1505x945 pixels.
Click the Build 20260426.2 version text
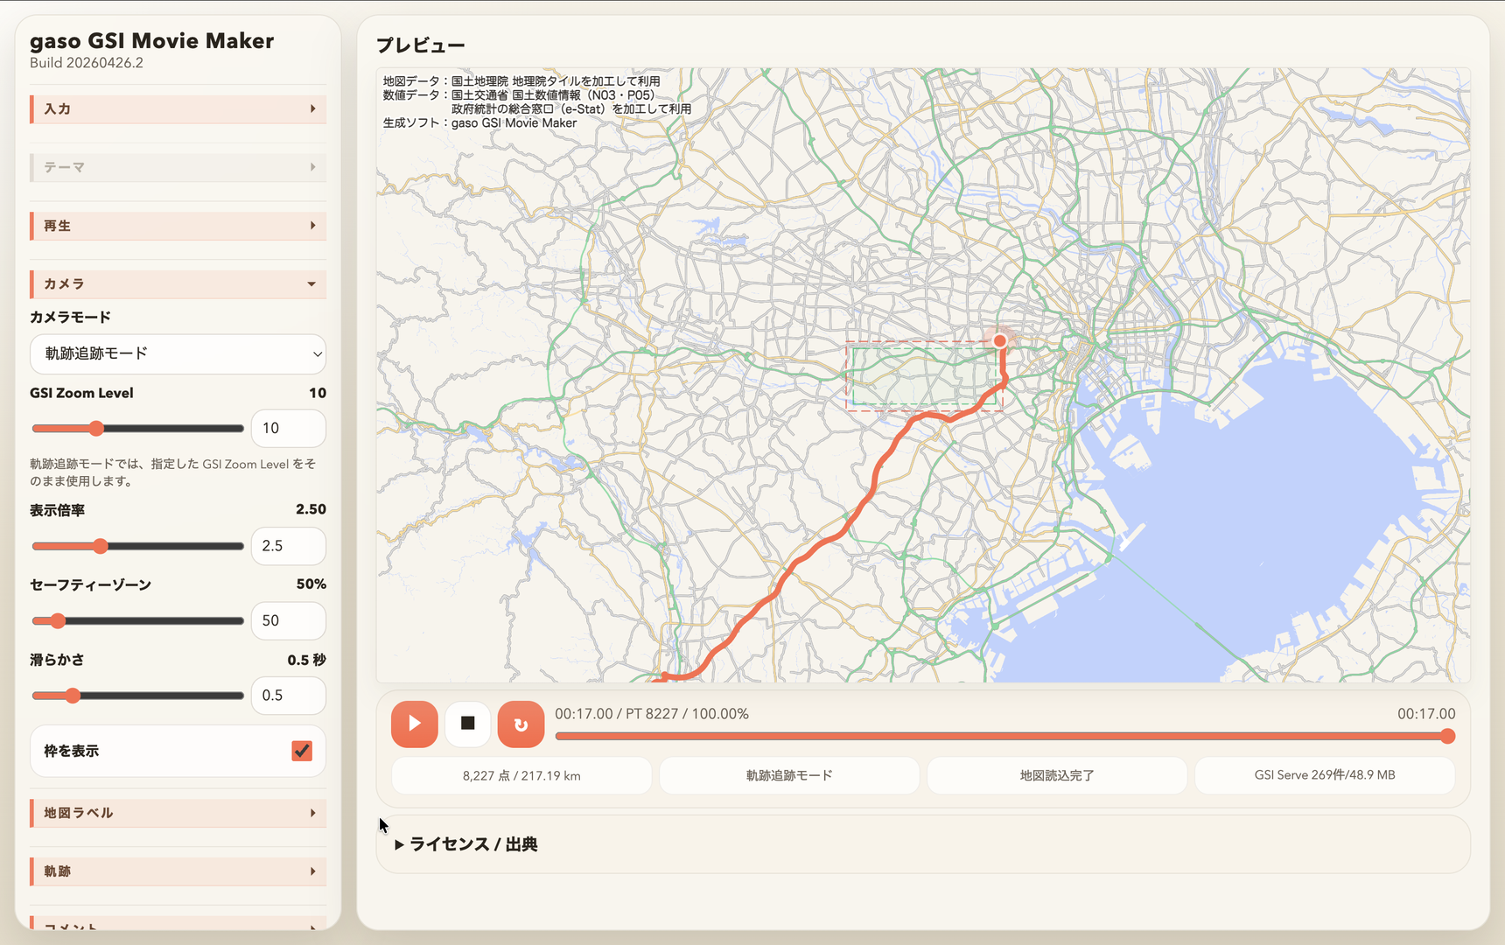[87, 63]
